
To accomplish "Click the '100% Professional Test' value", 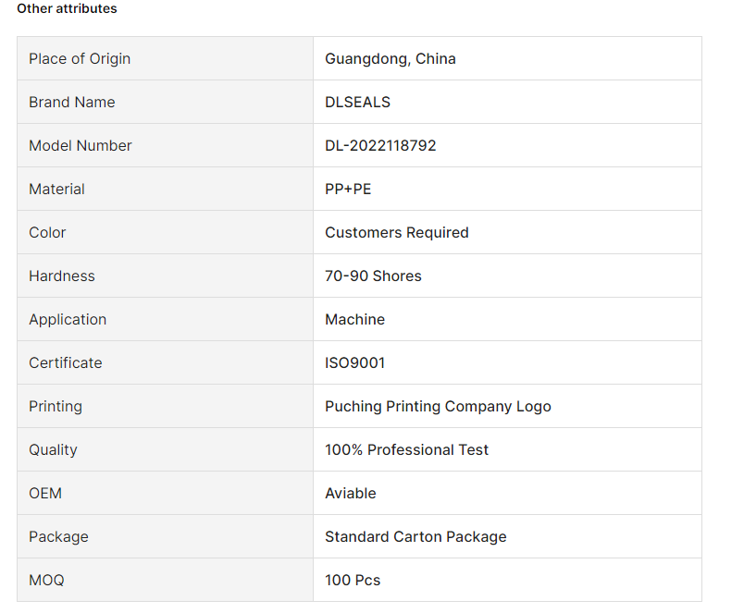I will click(406, 449).
